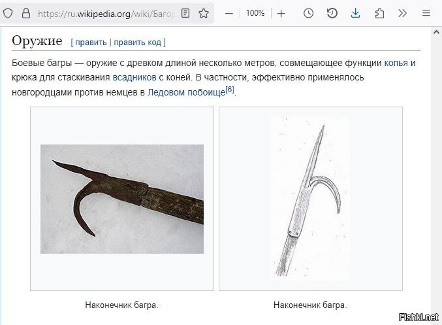Open the 'всадников' link
This screenshot has height=325, width=442.
coord(134,77)
